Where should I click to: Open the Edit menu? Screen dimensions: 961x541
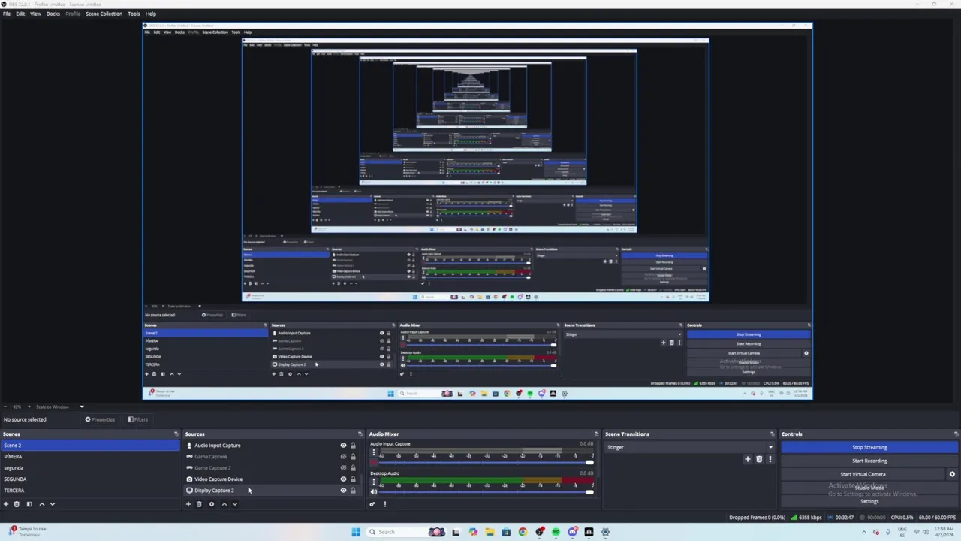(20, 14)
